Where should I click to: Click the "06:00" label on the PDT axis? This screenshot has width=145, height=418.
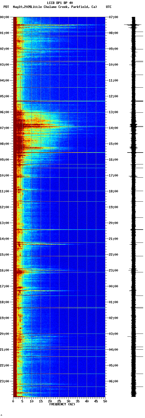click(x=4, y=112)
